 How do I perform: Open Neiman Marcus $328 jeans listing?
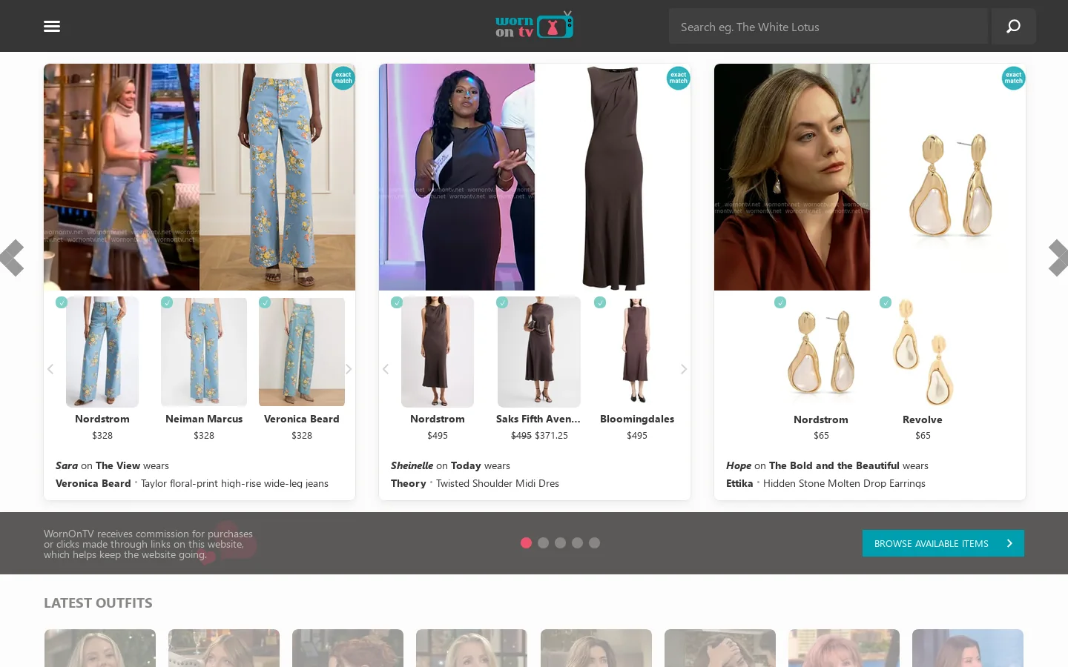tap(204, 368)
